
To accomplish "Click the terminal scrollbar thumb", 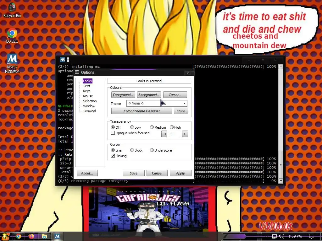I will (x=281, y=164).
